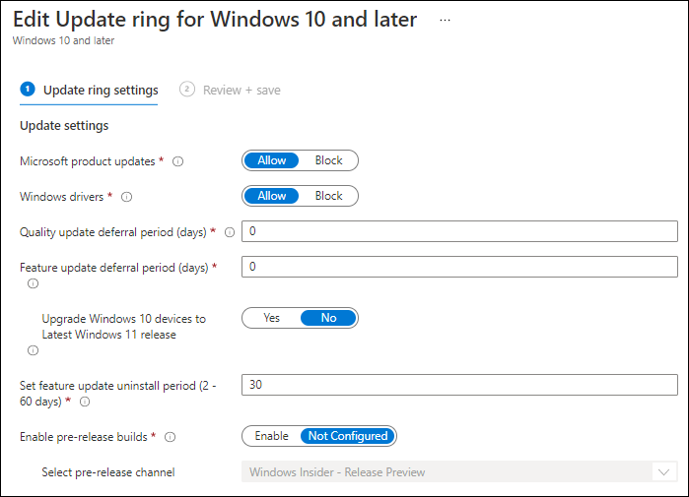689x497 pixels.
Task: Click the pre-release channel chevron arrow
Action: (x=663, y=472)
